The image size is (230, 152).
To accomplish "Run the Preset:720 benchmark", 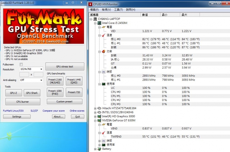I will 74,92.
